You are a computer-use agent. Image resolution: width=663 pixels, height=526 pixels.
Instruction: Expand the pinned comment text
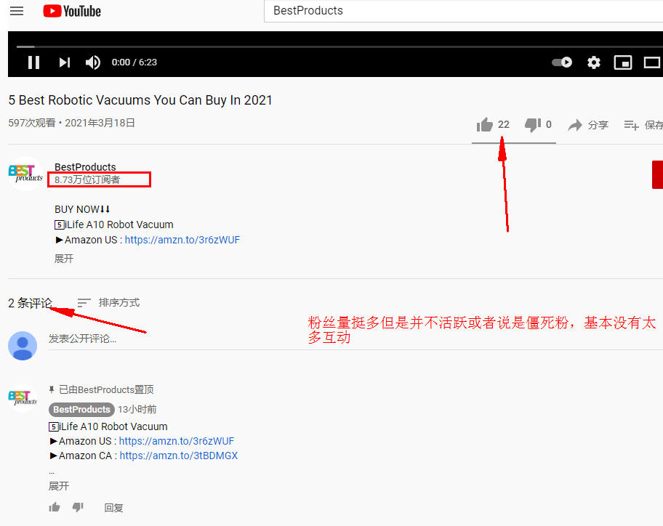(x=59, y=486)
